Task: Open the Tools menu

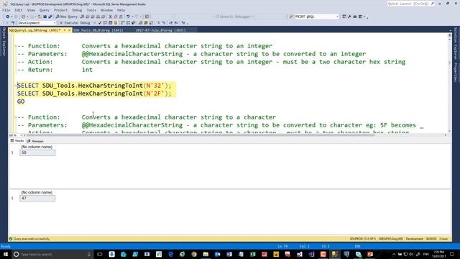Action: pyautogui.click(x=91, y=10)
